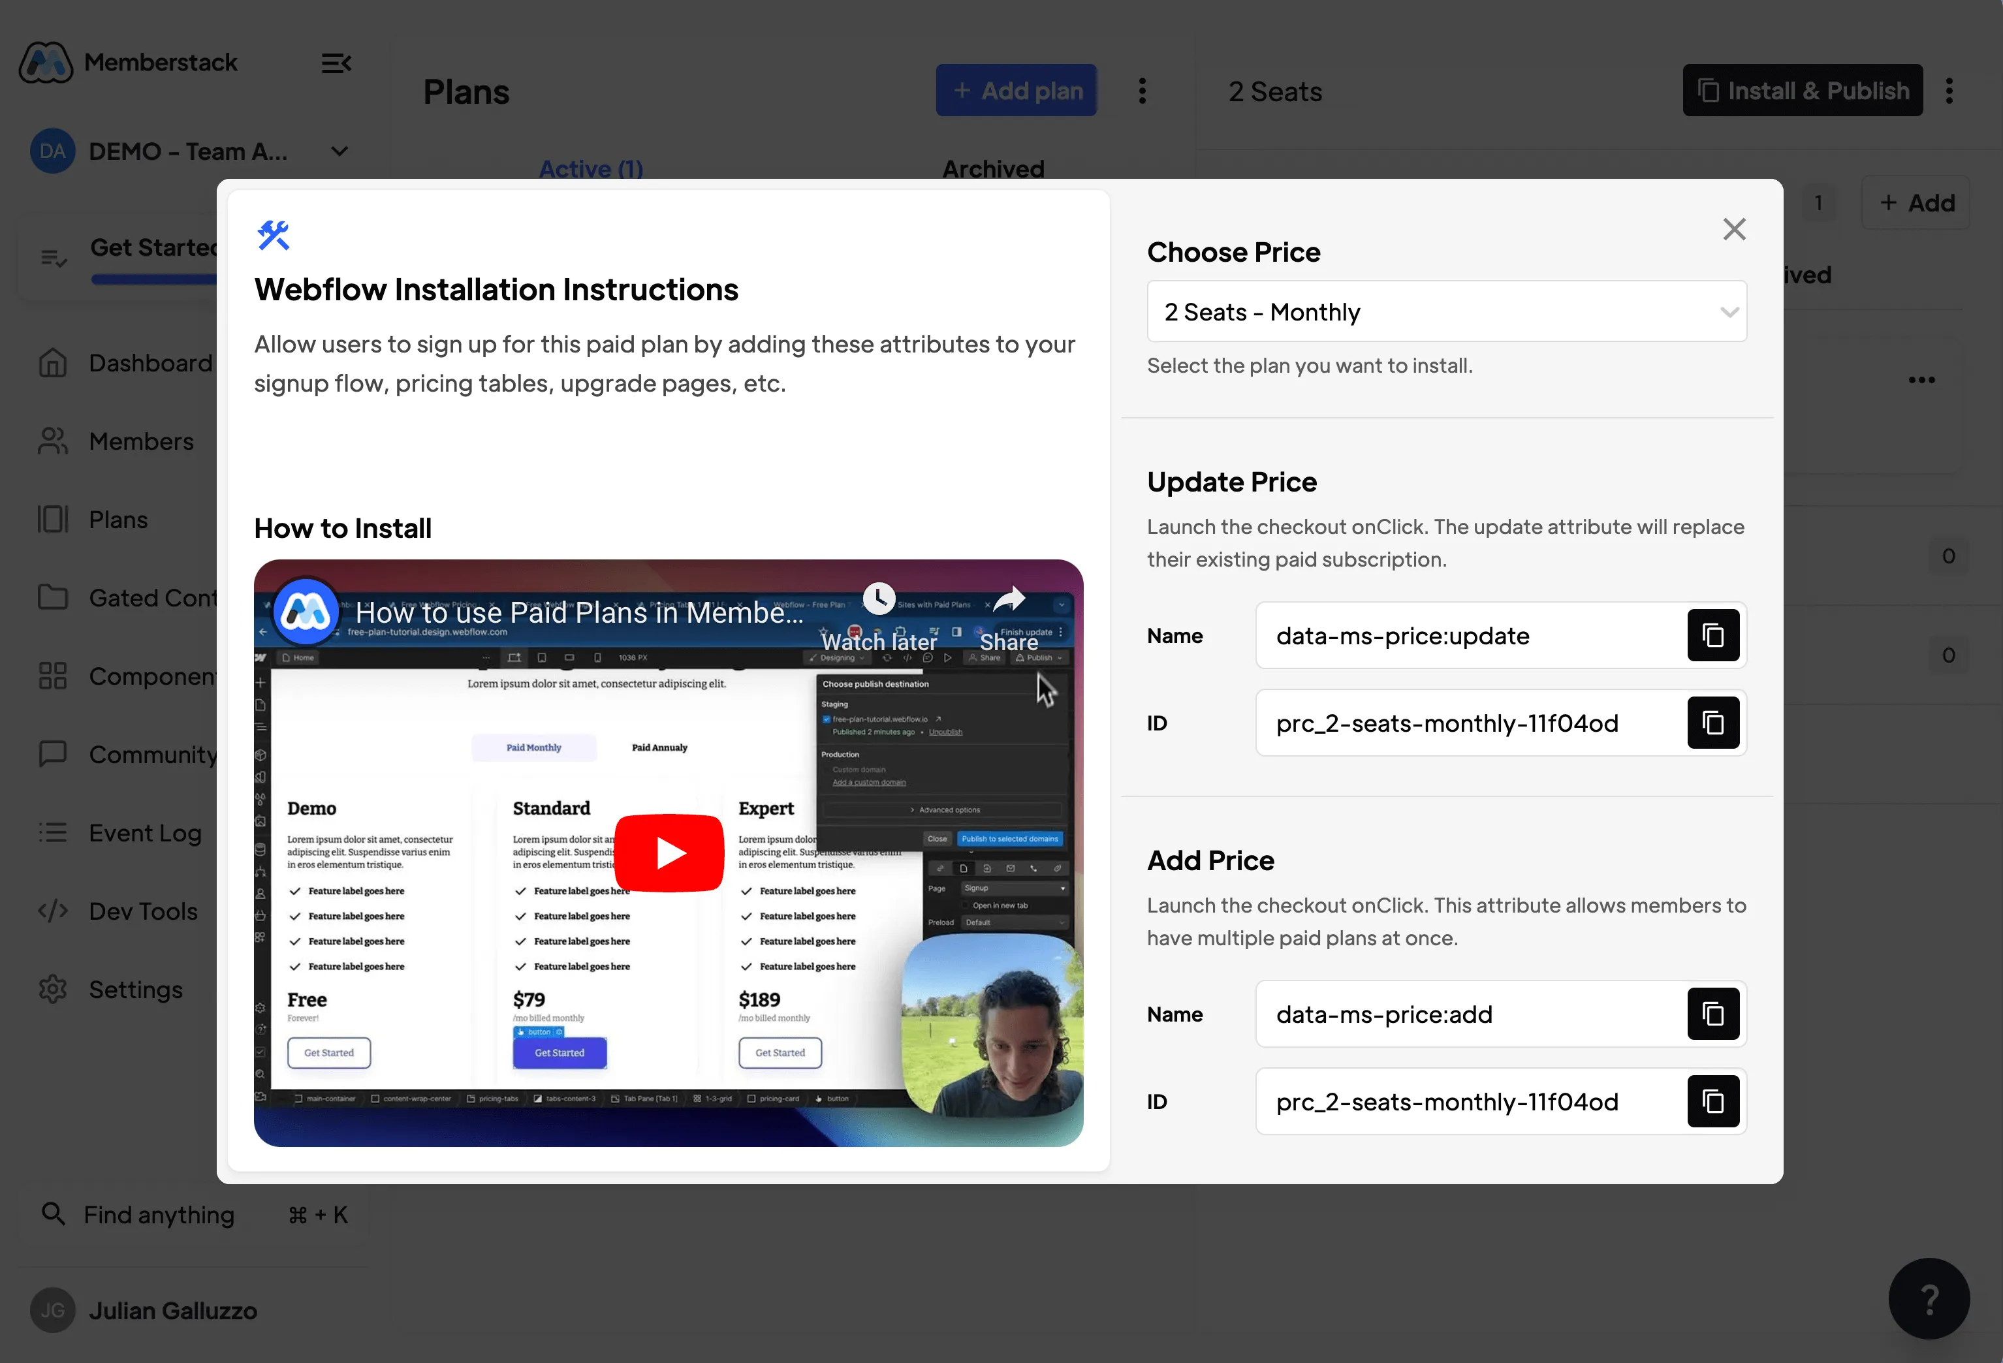Open Settings from the sidebar
The image size is (2003, 1363).
pyautogui.click(x=135, y=990)
